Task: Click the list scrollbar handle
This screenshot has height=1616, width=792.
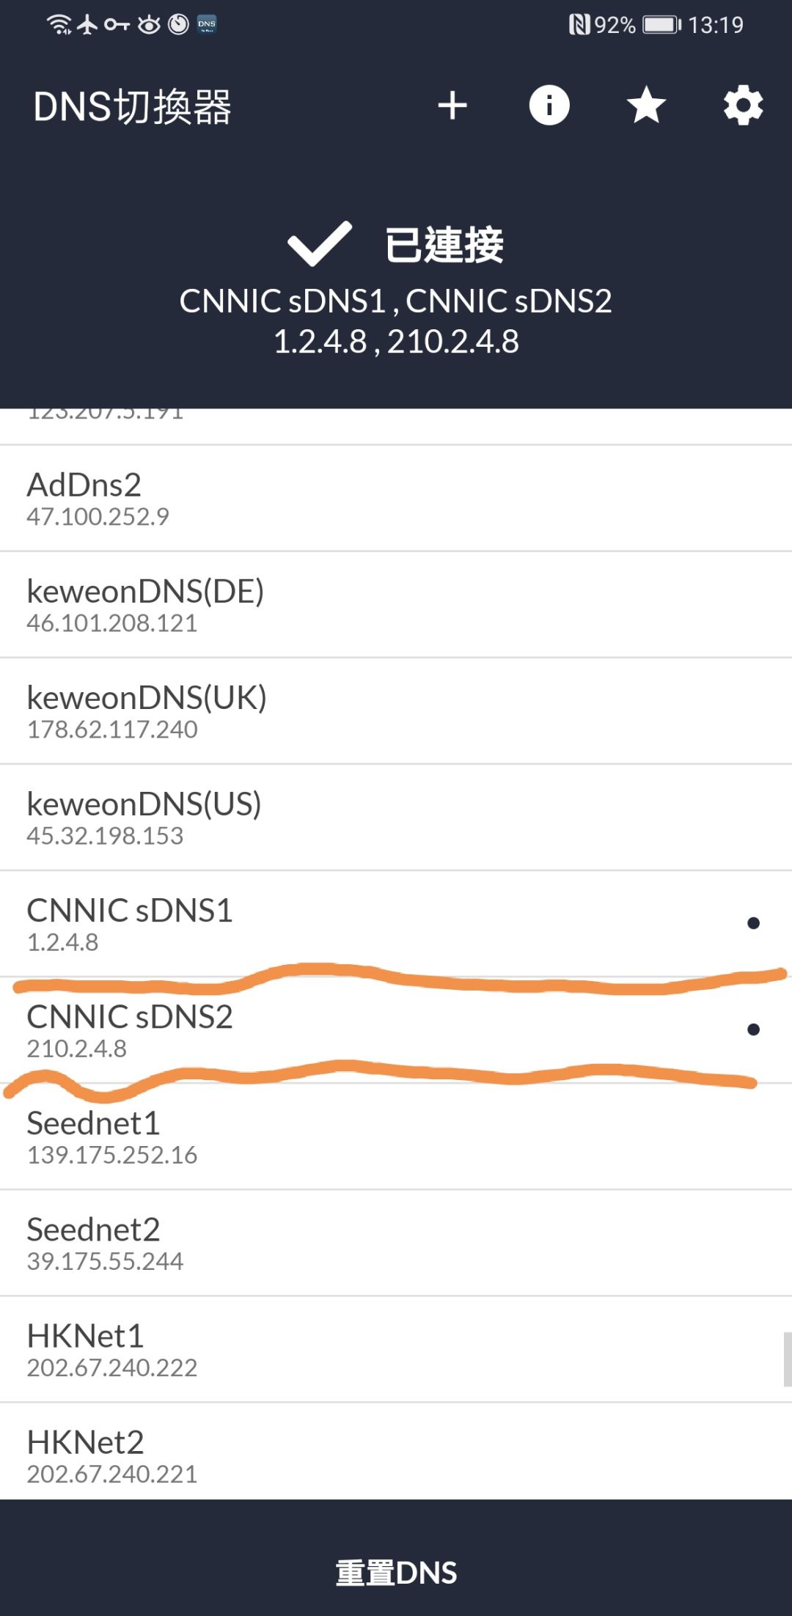Action: point(788,1359)
